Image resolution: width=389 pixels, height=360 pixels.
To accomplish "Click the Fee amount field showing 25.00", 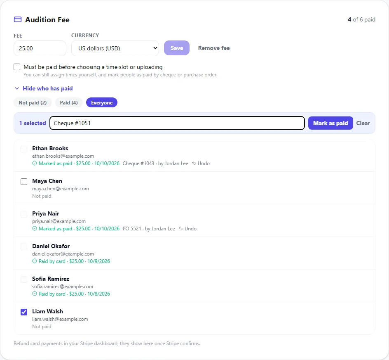I will click(40, 48).
